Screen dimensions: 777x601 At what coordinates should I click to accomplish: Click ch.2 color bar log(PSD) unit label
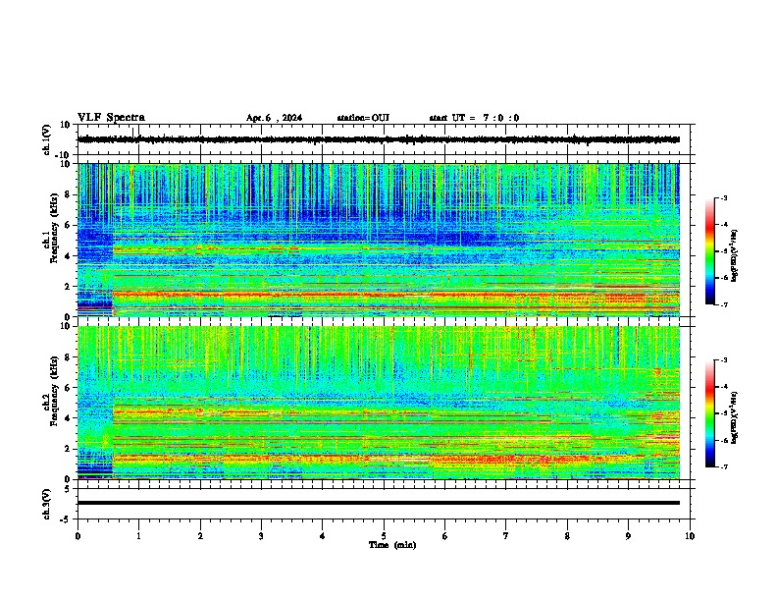point(735,418)
